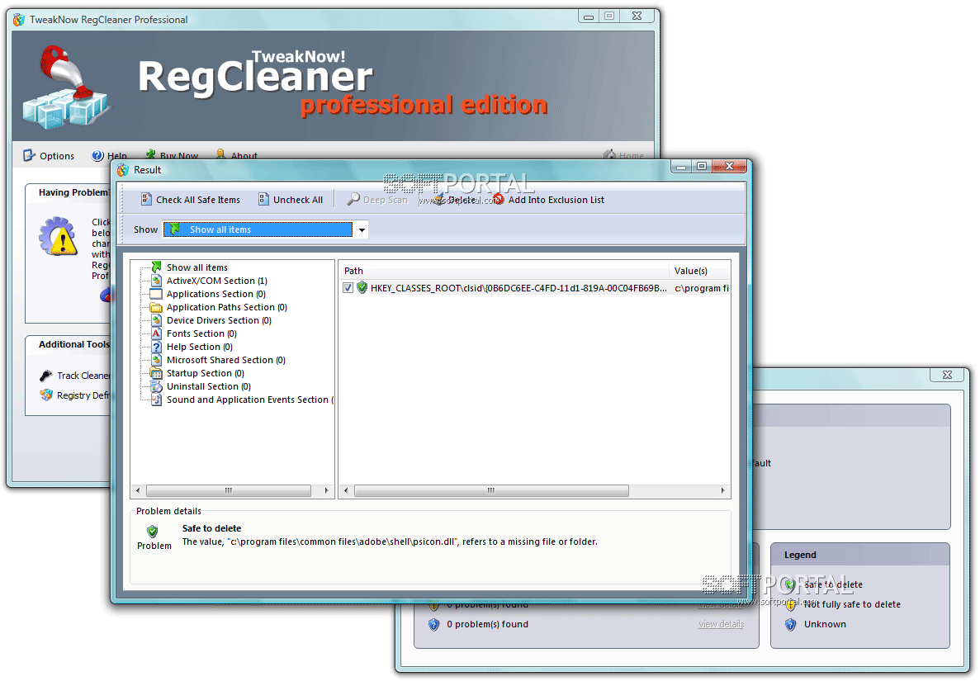Click the Applications Section icon

click(156, 294)
